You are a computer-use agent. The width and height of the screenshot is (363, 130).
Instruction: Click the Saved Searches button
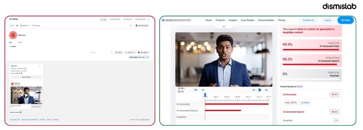click(x=142, y=25)
